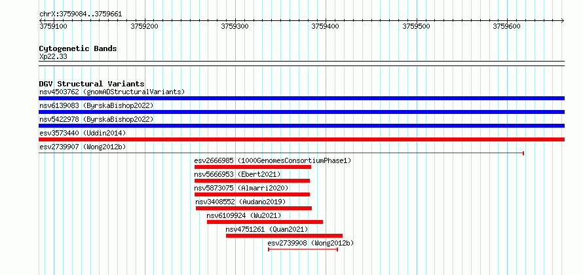The height and width of the screenshot is (275, 583).
Task: Click the esv3573440 Uddin2014 label
Action: (x=83, y=133)
